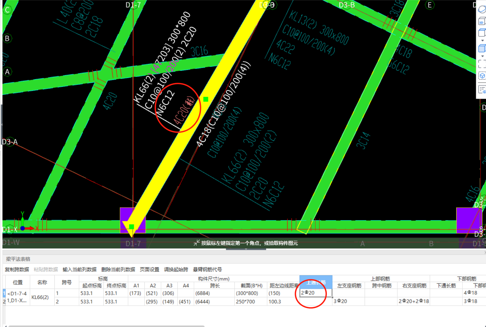Click cell 100.3 in row 2
The height and width of the screenshot is (327, 486).
(283, 302)
